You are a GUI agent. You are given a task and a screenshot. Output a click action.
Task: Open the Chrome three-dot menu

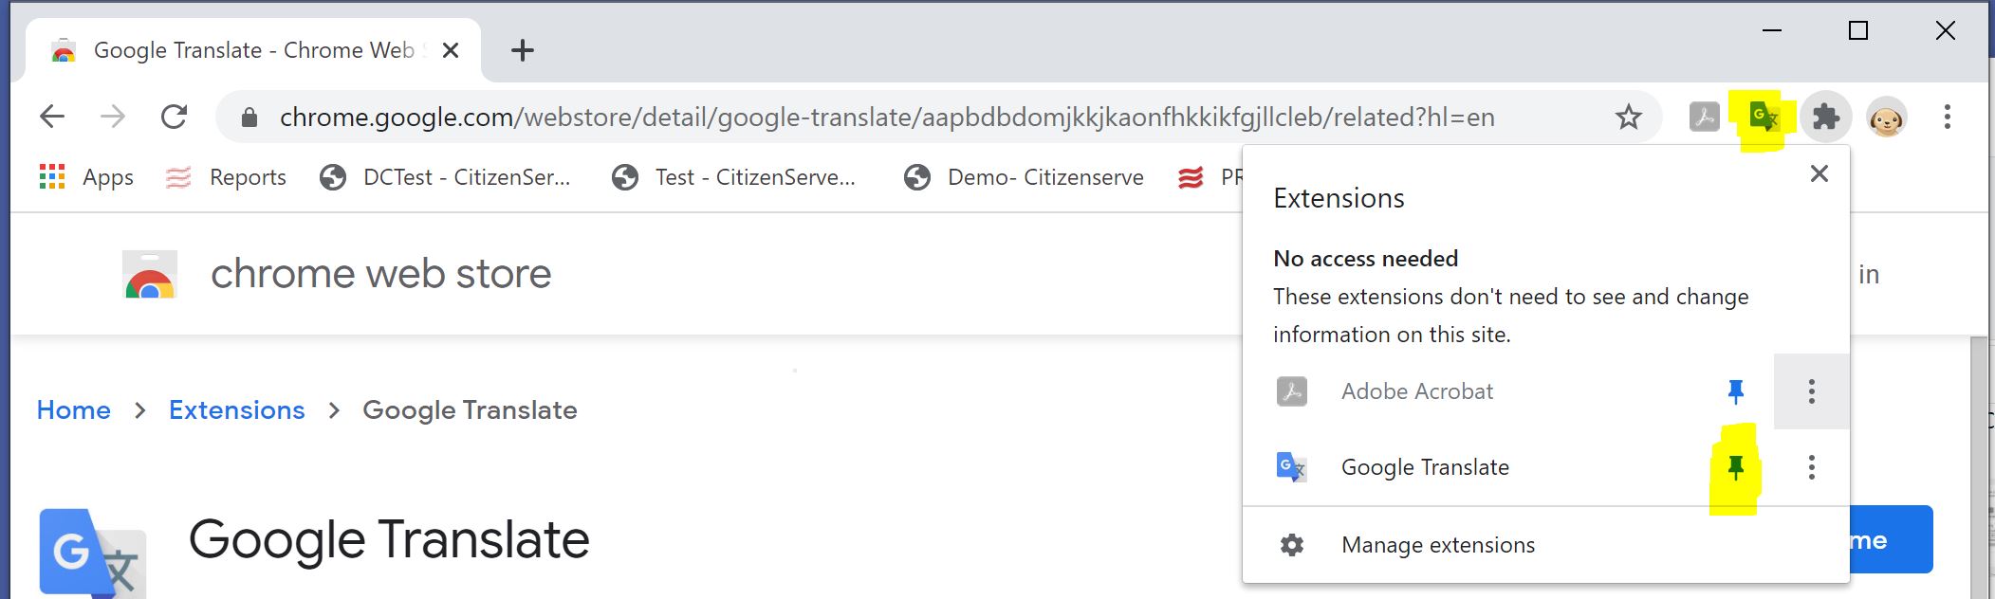1947,118
